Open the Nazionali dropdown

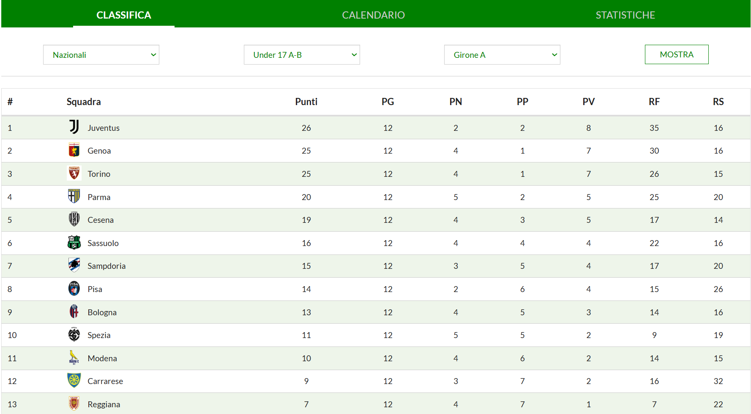pos(101,55)
